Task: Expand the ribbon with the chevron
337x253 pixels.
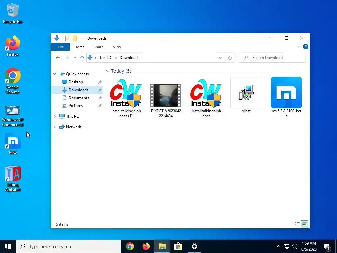Action: (298, 47)
